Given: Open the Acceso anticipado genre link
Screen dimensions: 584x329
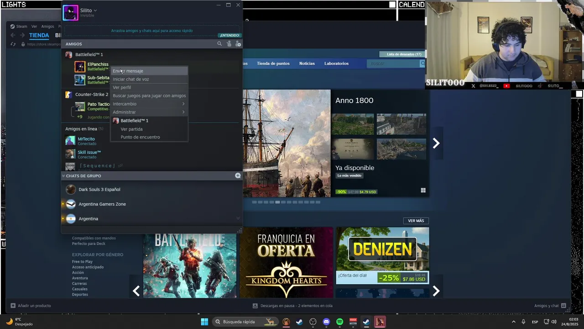Looking at the screenshot, I should pyautogui.click(x=88, y=267).
